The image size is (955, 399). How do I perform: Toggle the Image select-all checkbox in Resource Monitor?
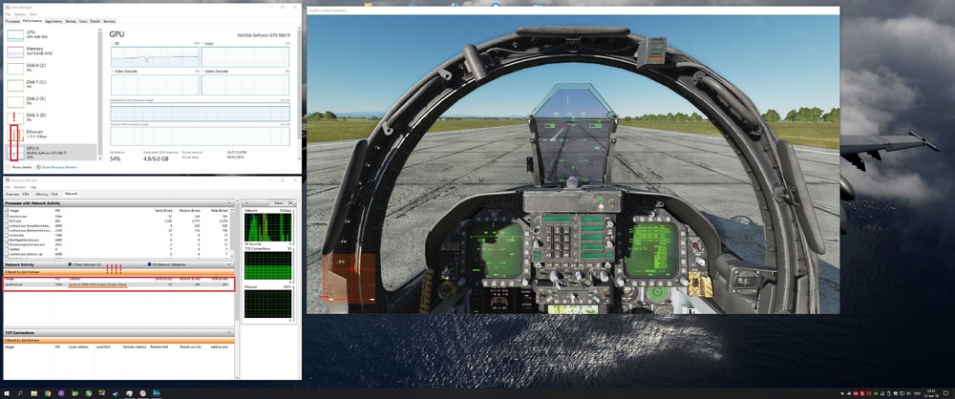tap(7, 210)
